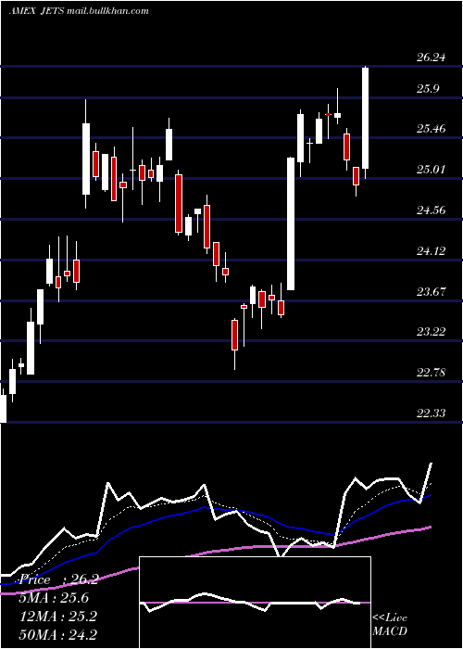Click the 23.22 price axis label
Image resolution: width=463 pixels, height=649 pixels.
pos(431,332)
